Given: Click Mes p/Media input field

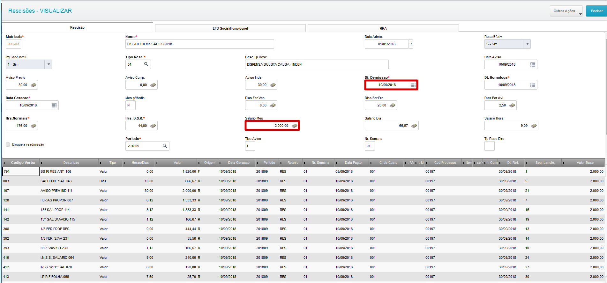Looking at the screenshot, I should pyautogui.click(x=131, y=105).
